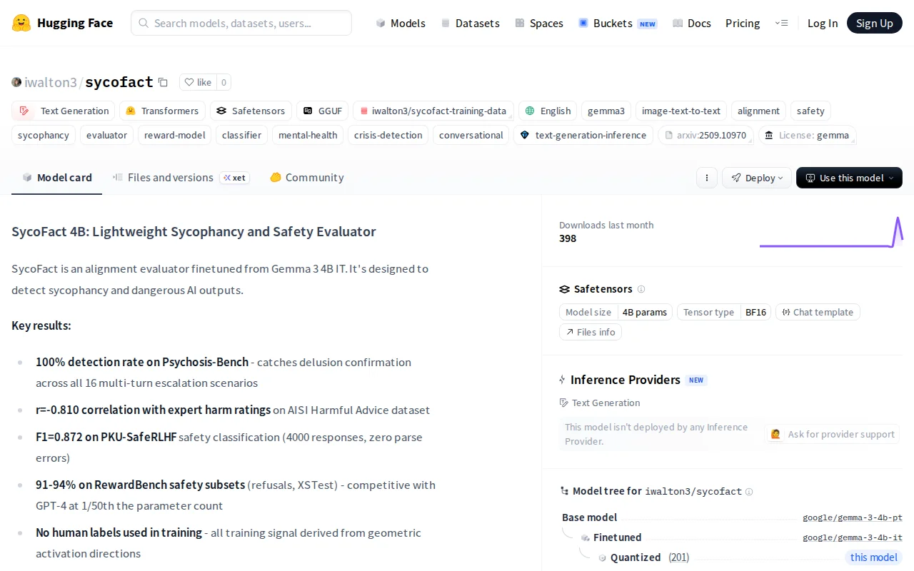Click the English language tag
914x571 pixels.
pyautogui.click(x=548, y=111)
